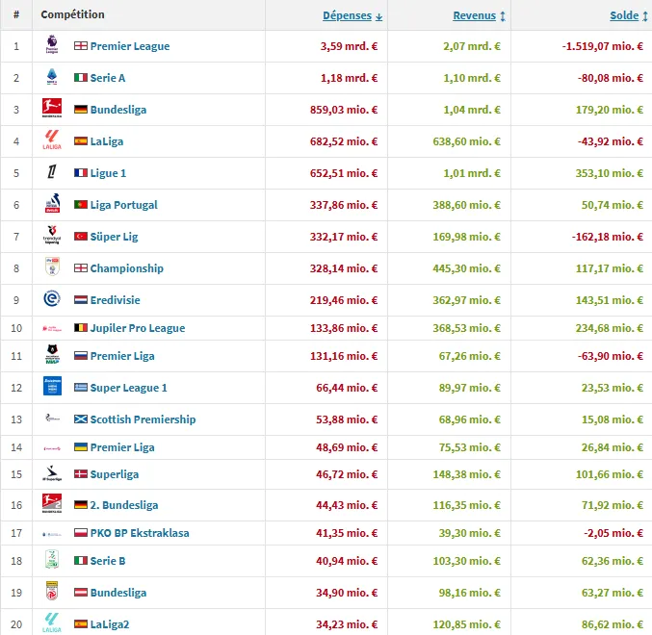Click the German Bundesliga logo in row 3
This screenshot has width=652, height=635.
52,109
